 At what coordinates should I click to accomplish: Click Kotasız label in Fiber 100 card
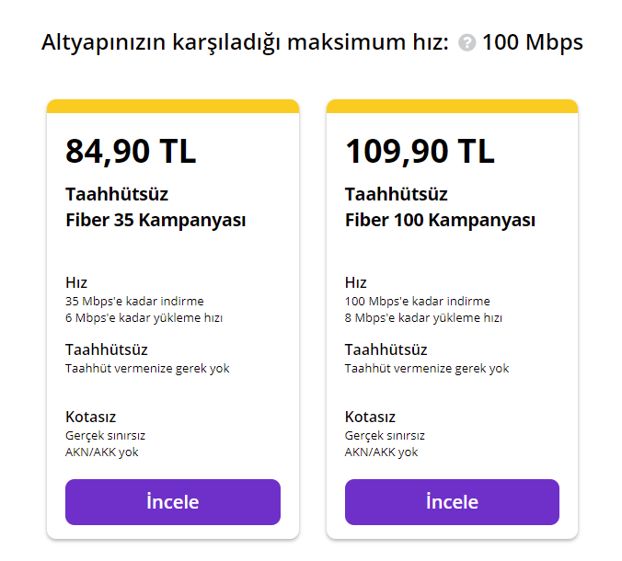[x=370, y=417]
